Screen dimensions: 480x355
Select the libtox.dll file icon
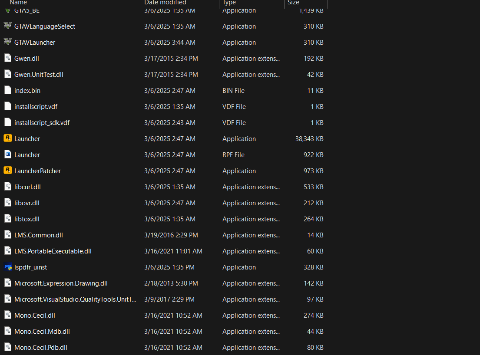point(8,219)
